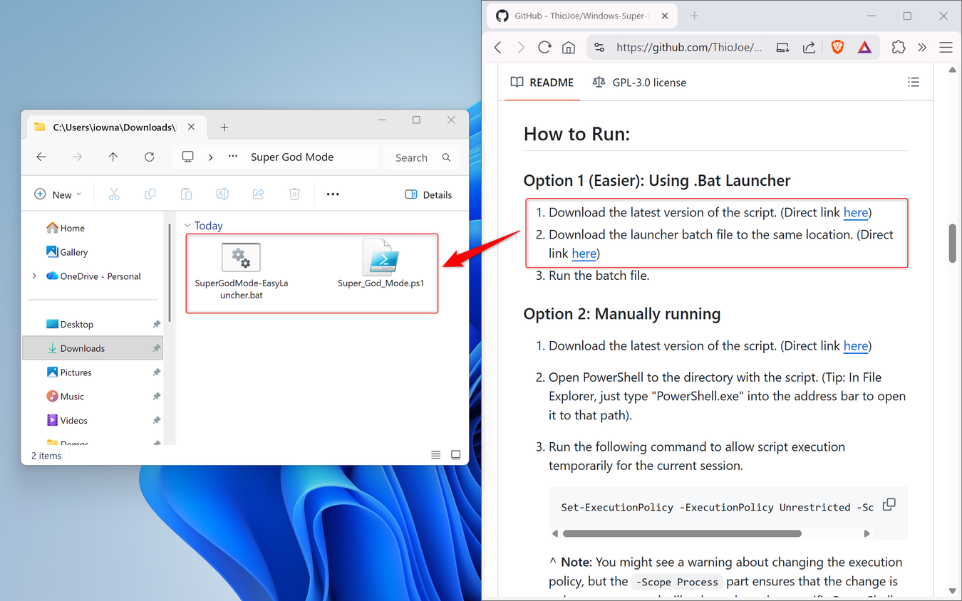Image resolution: width=962 pixels, height=601 pixels.
Task: Select SuperGodMode-EasyLauncher.bat file
Action: point(242,271)
